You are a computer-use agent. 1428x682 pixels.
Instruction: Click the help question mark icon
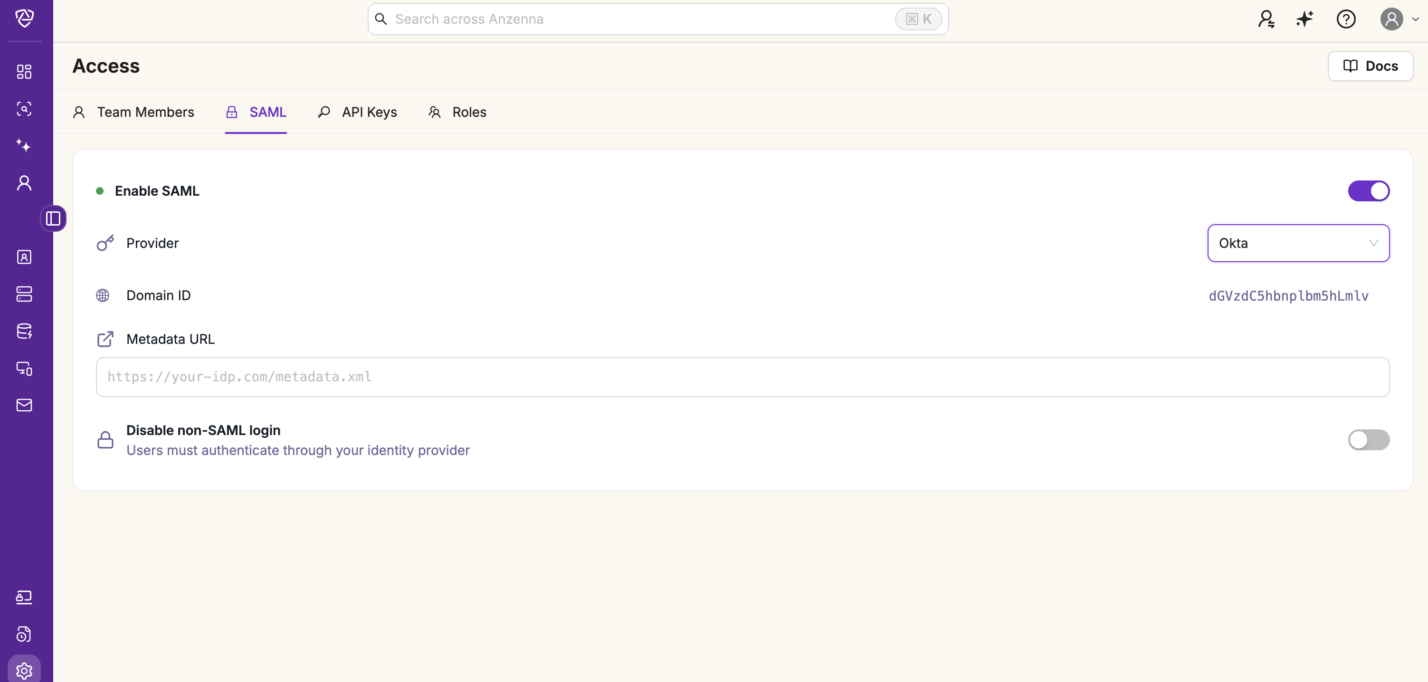pos(1345,19)
